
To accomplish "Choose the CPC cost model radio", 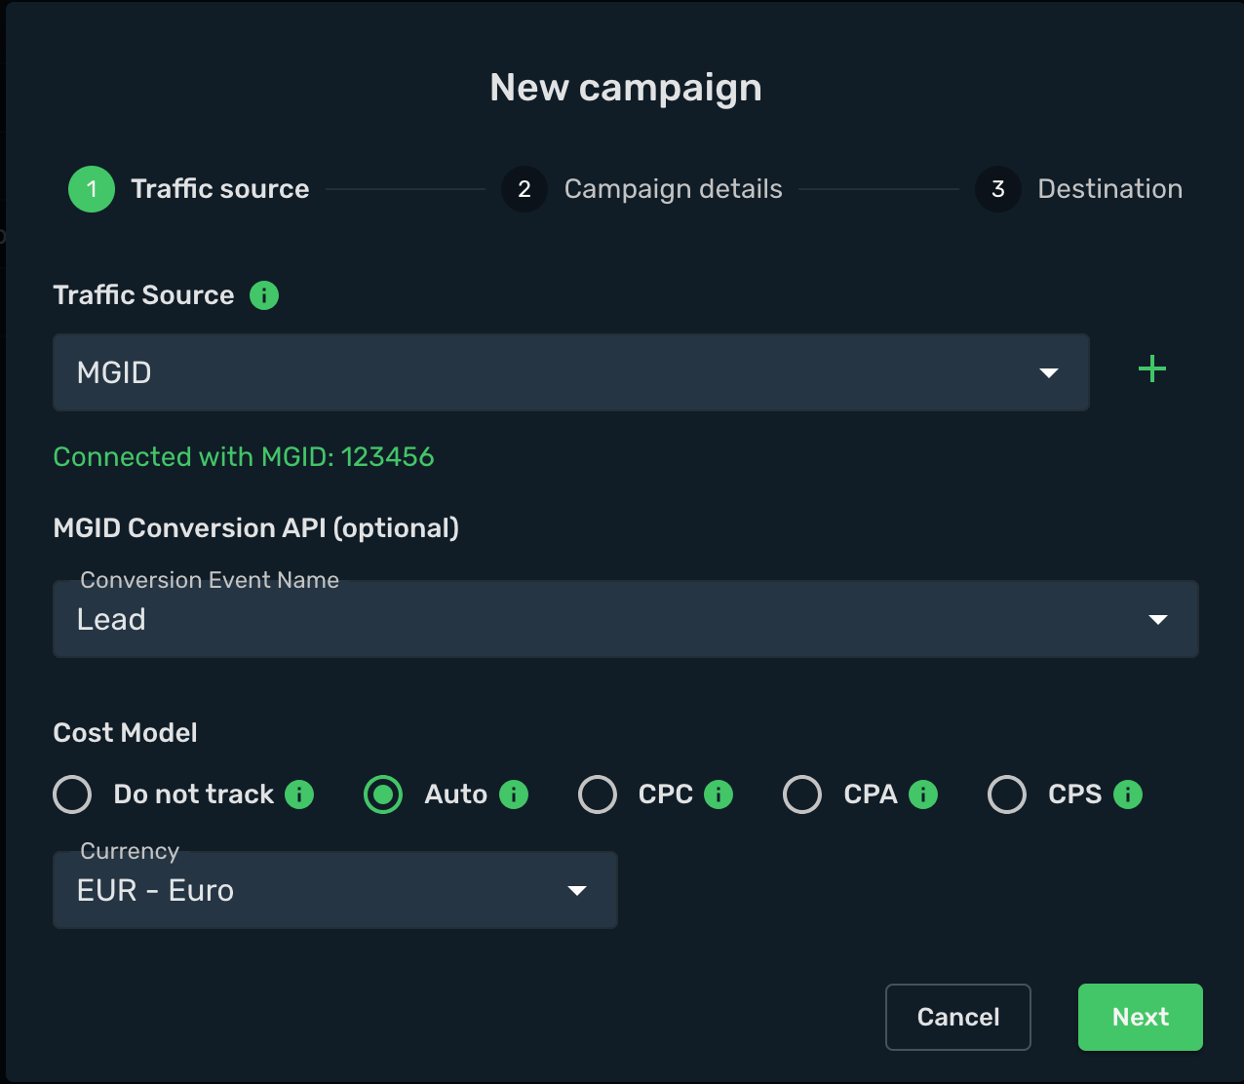I will tap(598, 794).
